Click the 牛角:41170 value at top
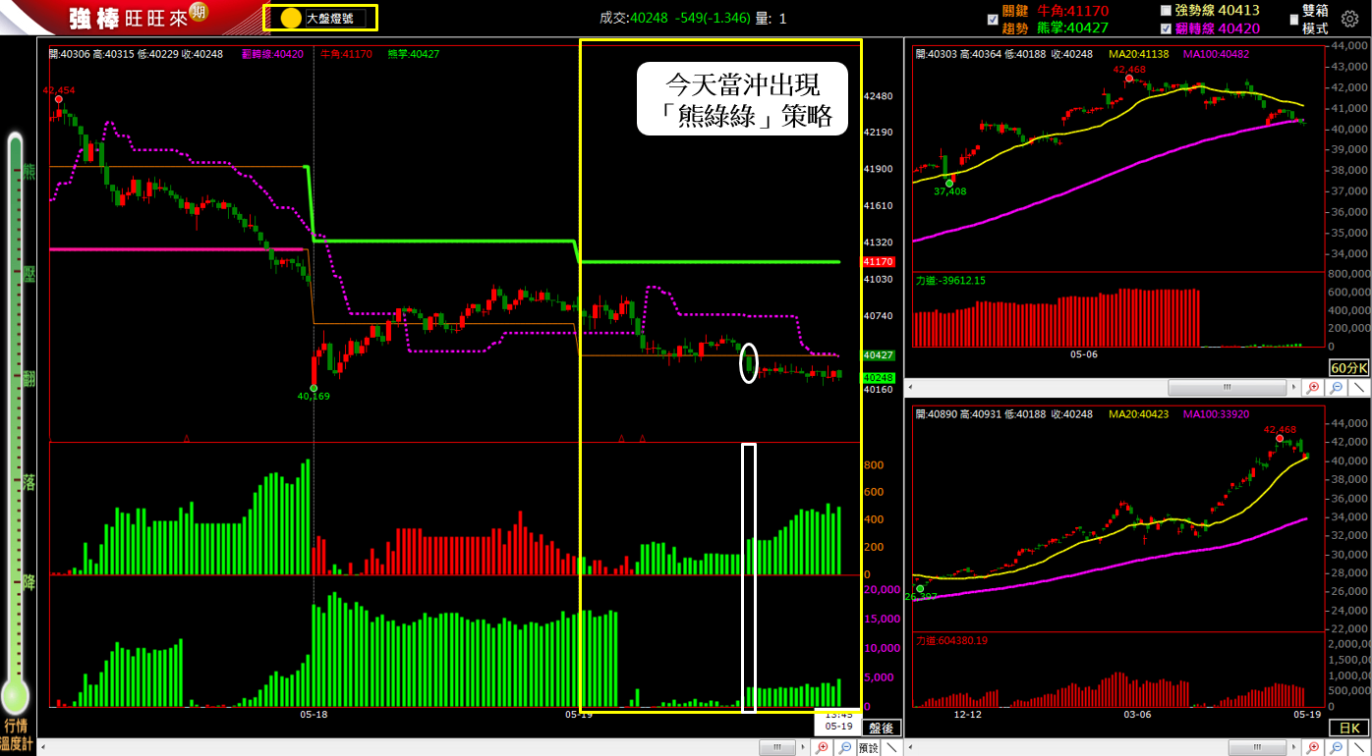Viewport: 1372px width, 756px height. tap(1073, 11)
